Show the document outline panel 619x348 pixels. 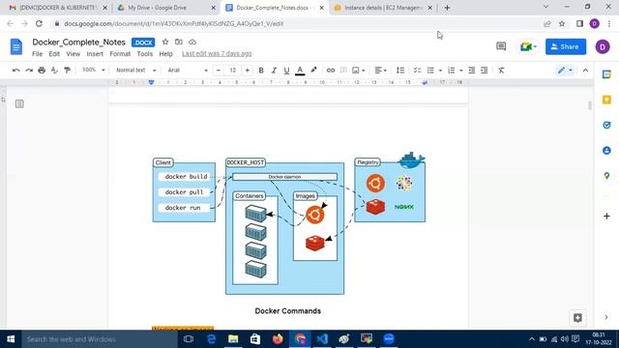click(19, 103)
